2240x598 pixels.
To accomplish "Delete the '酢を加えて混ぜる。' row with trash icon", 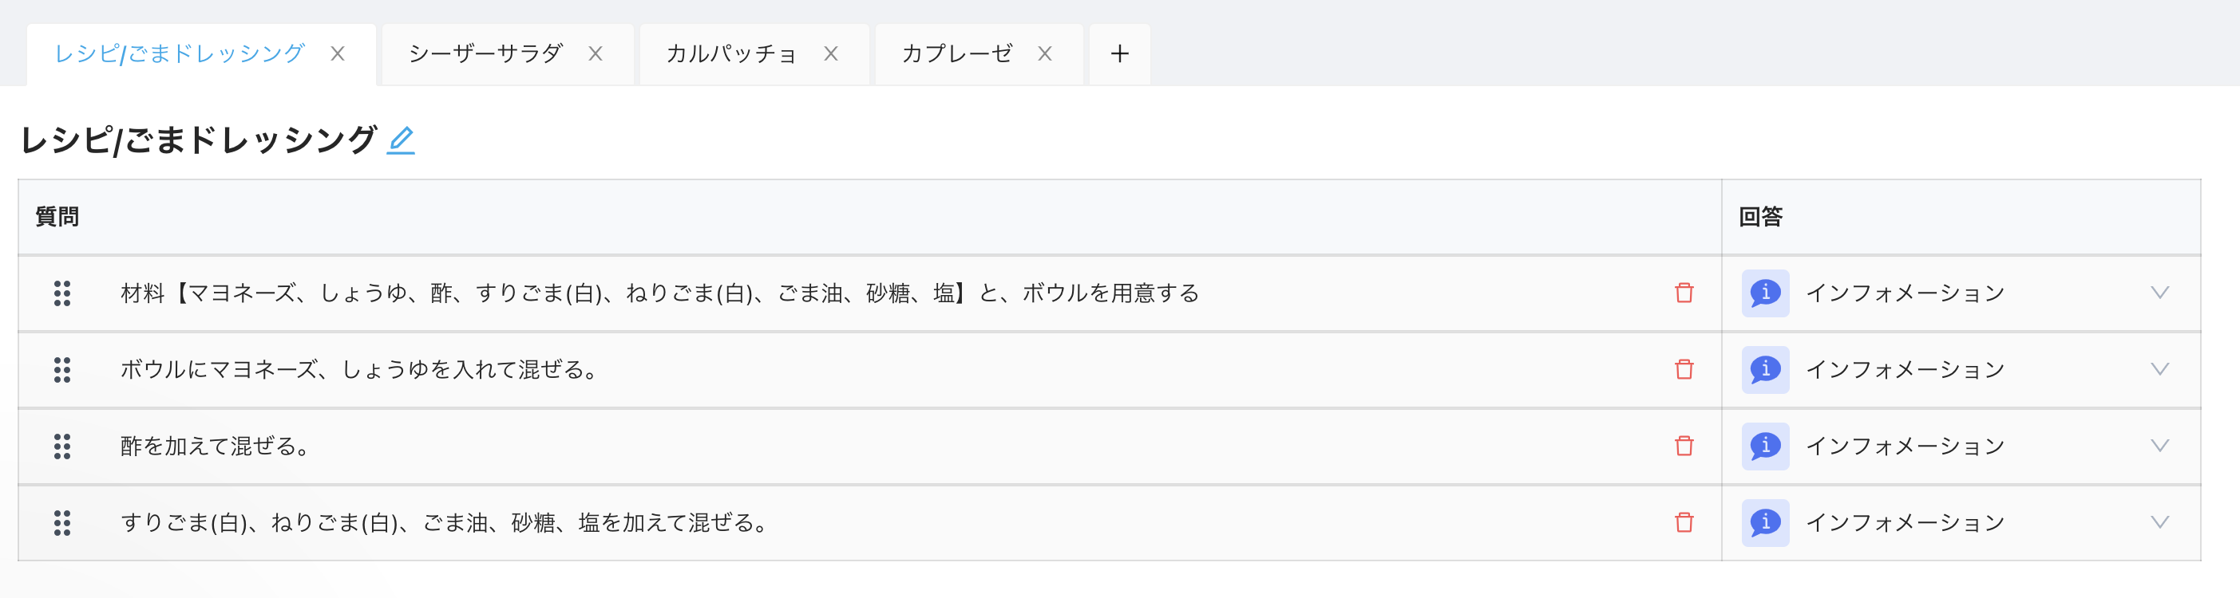I will [x=1684, y=447].
